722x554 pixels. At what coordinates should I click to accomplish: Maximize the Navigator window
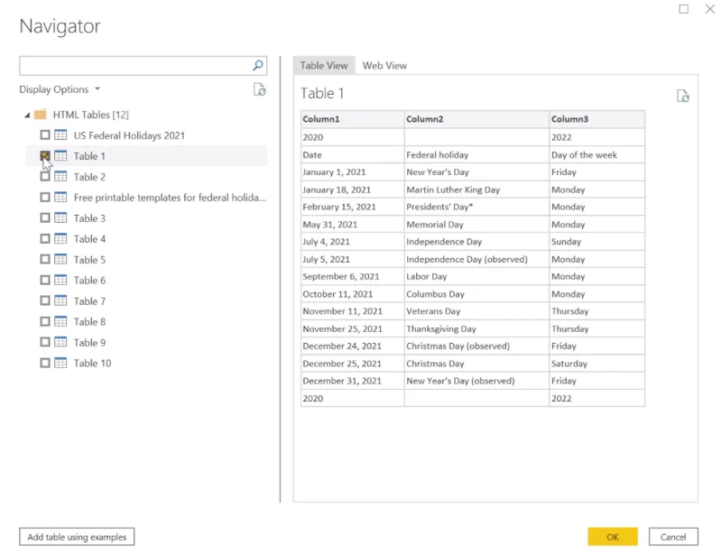coord(684,9)
